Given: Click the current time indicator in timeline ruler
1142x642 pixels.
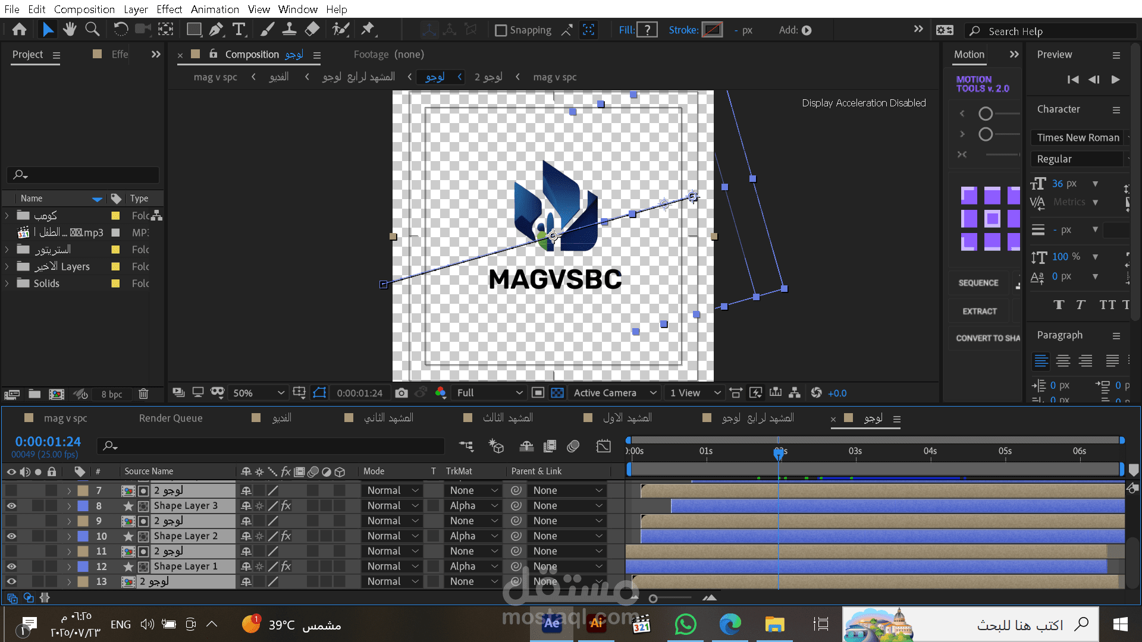Looking at the screenshot, I should 778,454.
